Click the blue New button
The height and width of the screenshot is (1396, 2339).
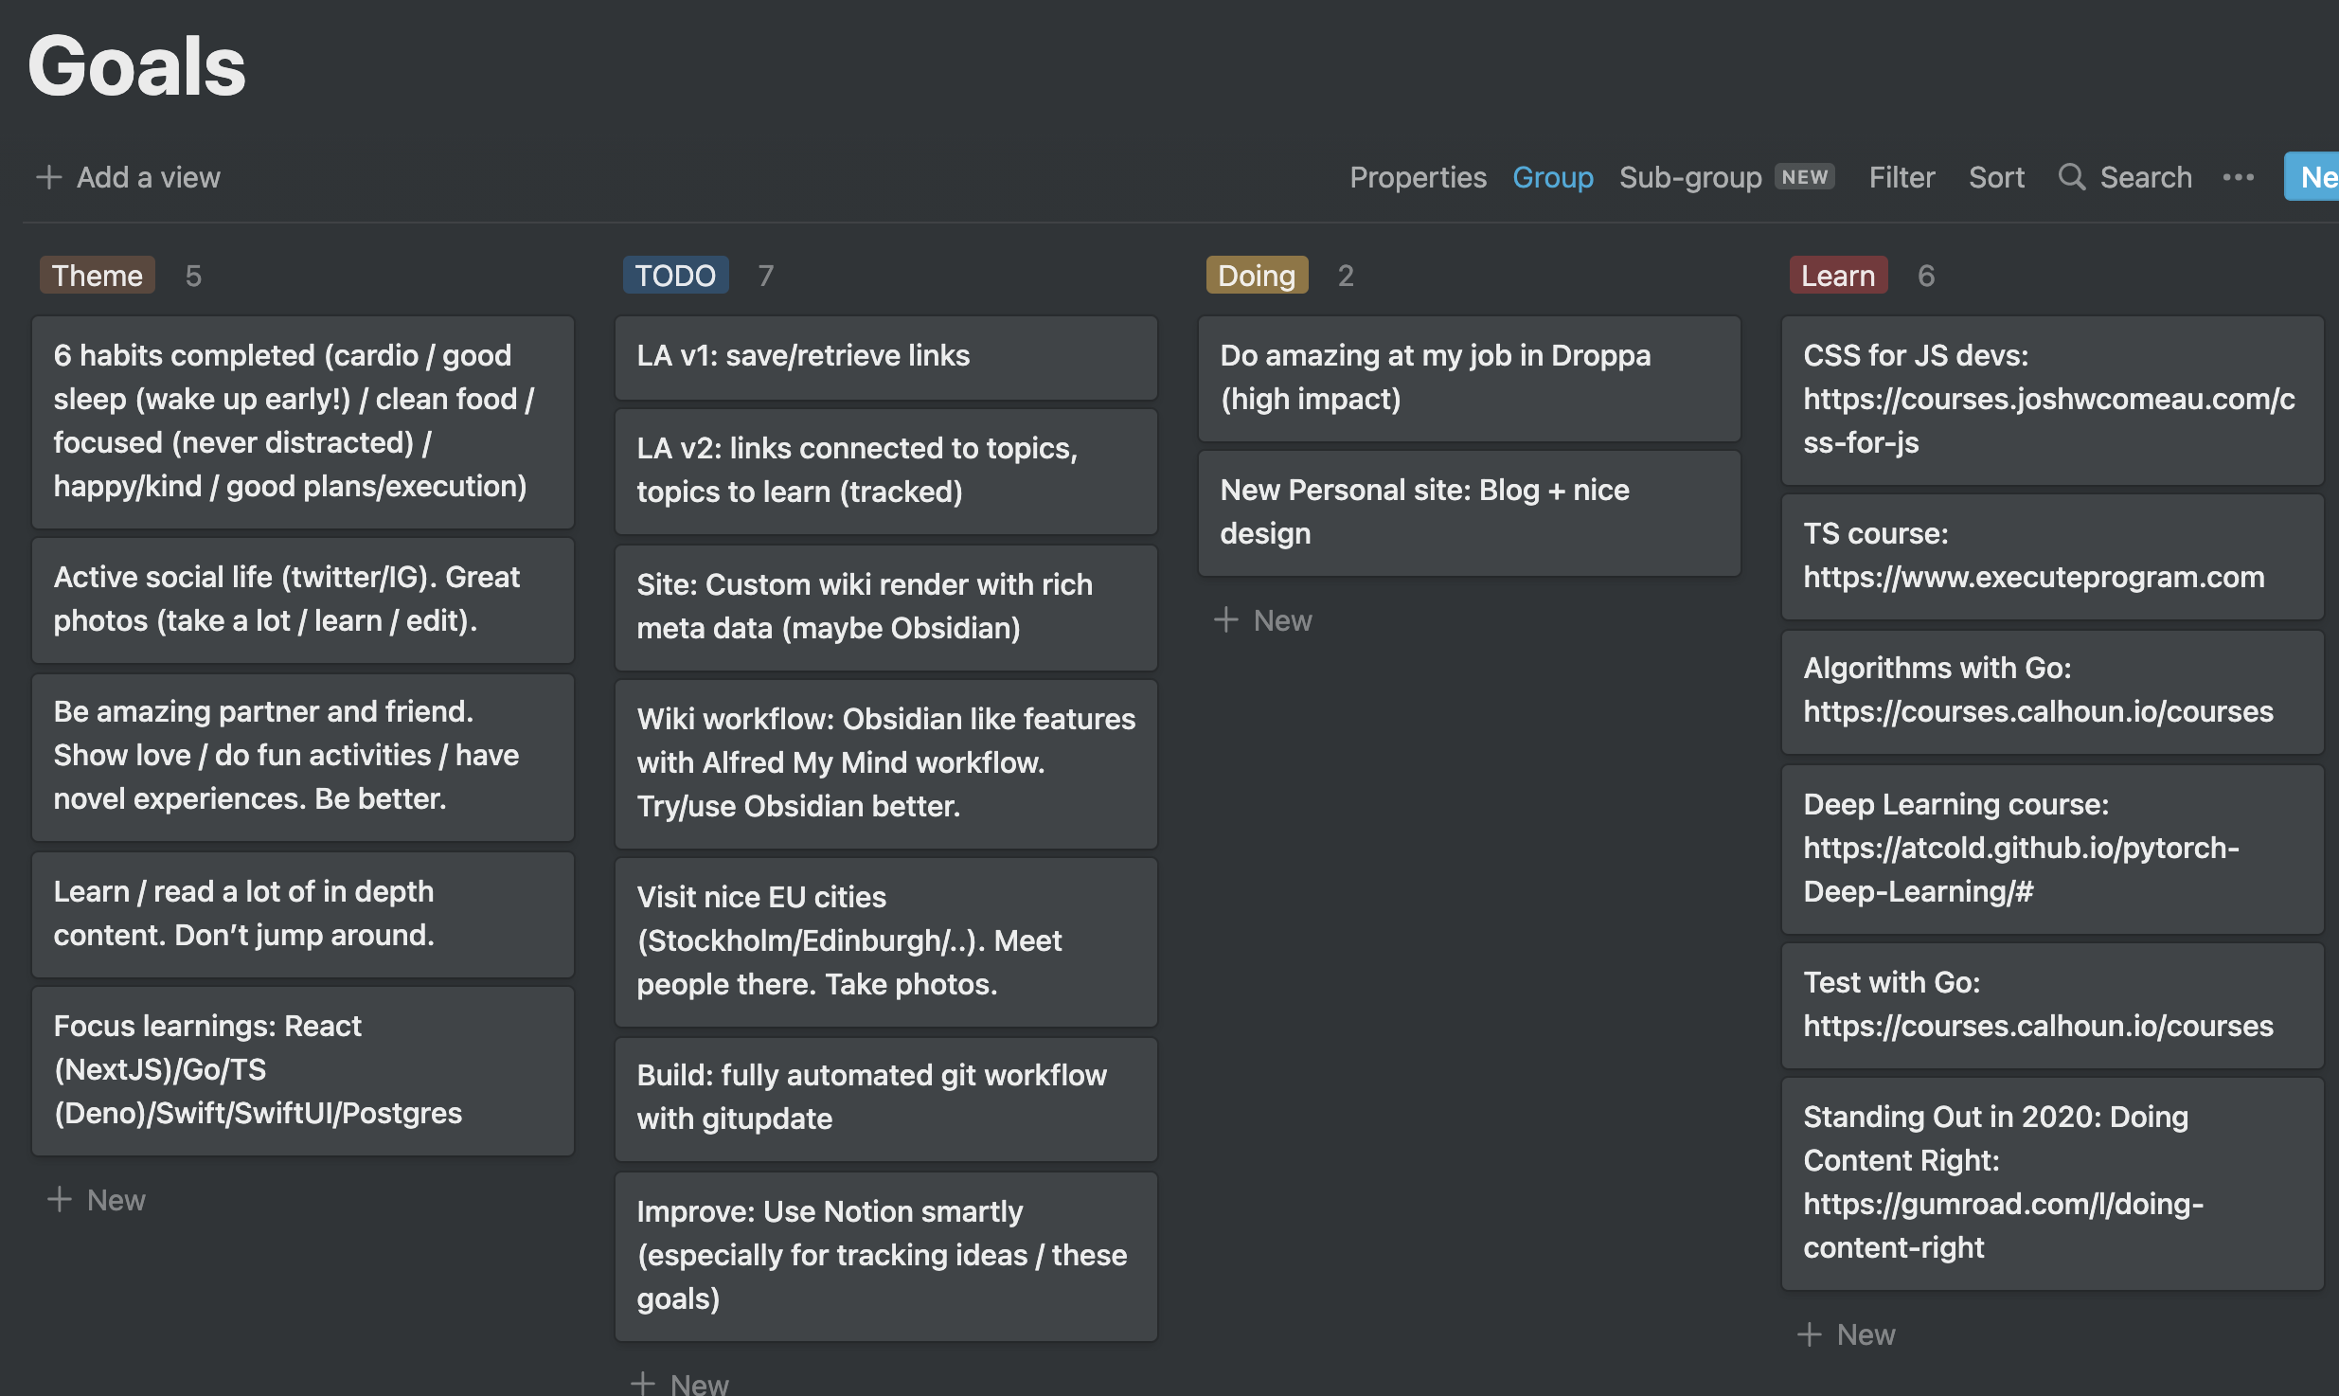coord(2315,177)
